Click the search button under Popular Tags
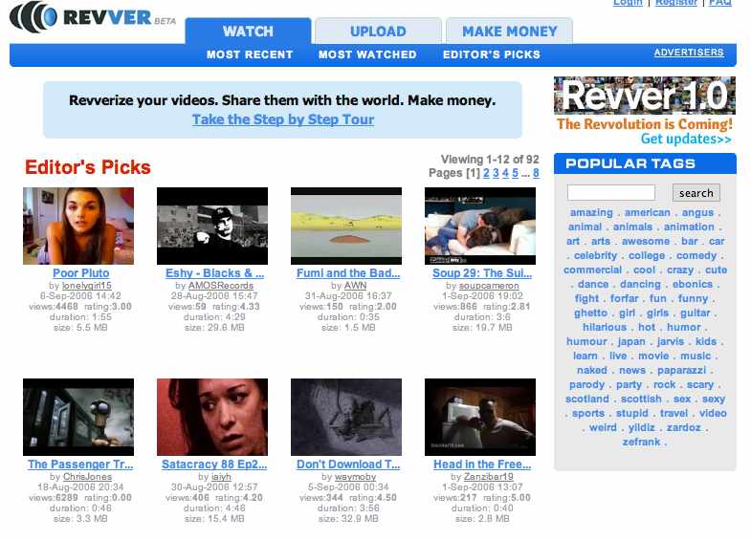The width and height of the screenshot is (751, 540). click(x=696, y=193)
